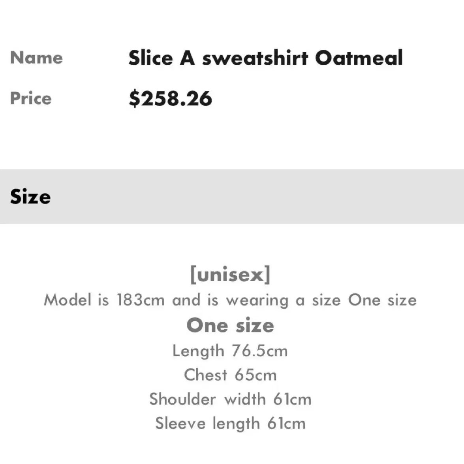Click the Sleeve length 61cm measurement
Viewport: 464px width, 464px height.
click(230, 423)
